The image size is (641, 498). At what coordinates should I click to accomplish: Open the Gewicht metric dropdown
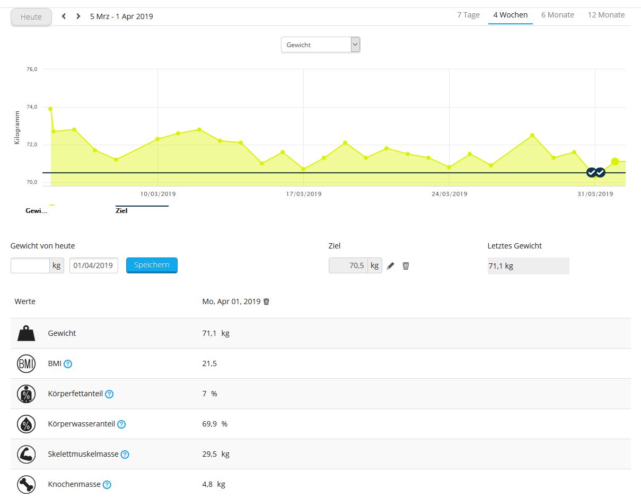coord(320,45)
